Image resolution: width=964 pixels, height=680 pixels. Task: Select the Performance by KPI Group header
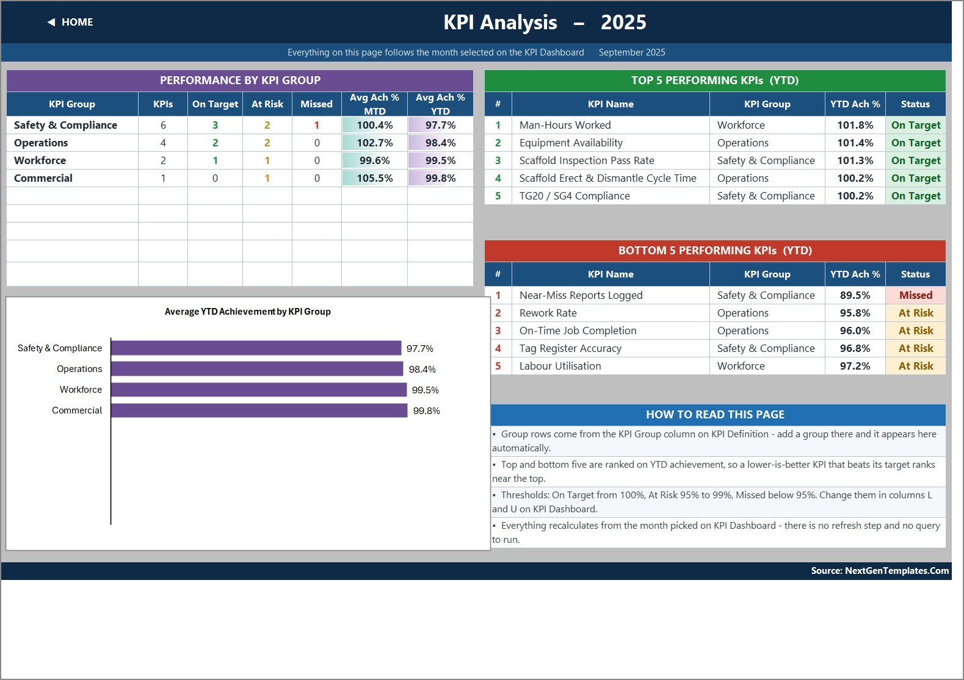point(240,81)
